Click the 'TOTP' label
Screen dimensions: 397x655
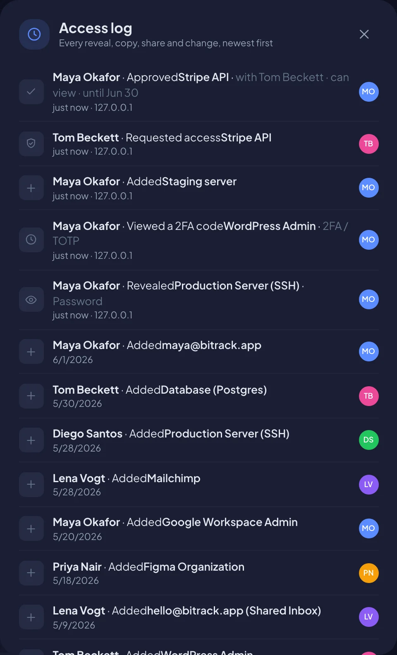66,241
